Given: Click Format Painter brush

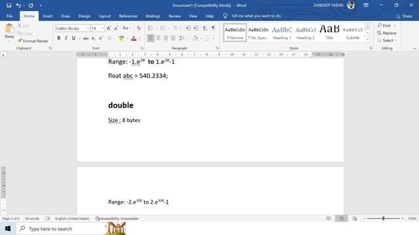Looking at the screenshot, I should click(x=33, y=41).
